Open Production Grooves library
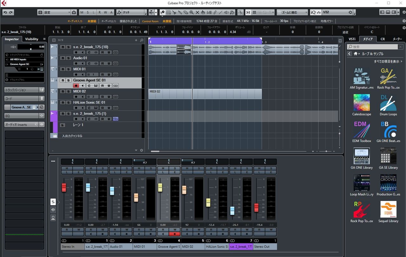 388,185
